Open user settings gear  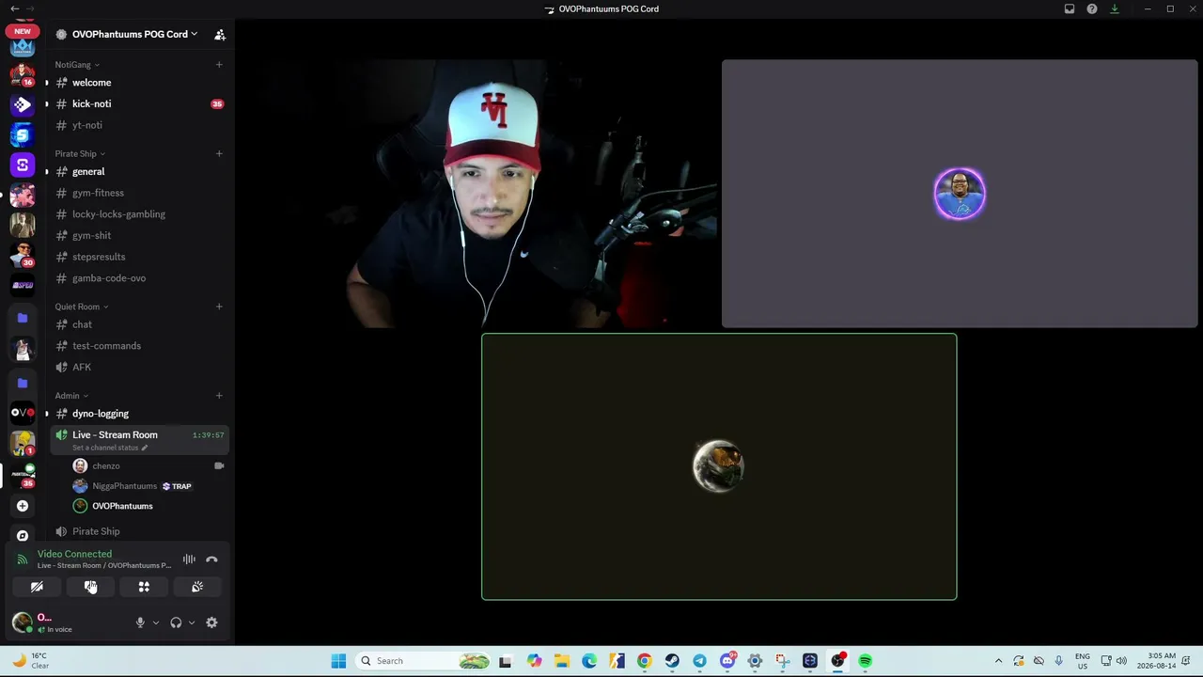(211, 622)
